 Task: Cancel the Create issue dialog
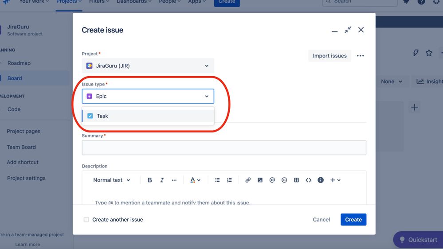pyautogui.click(x=321, y=220)
